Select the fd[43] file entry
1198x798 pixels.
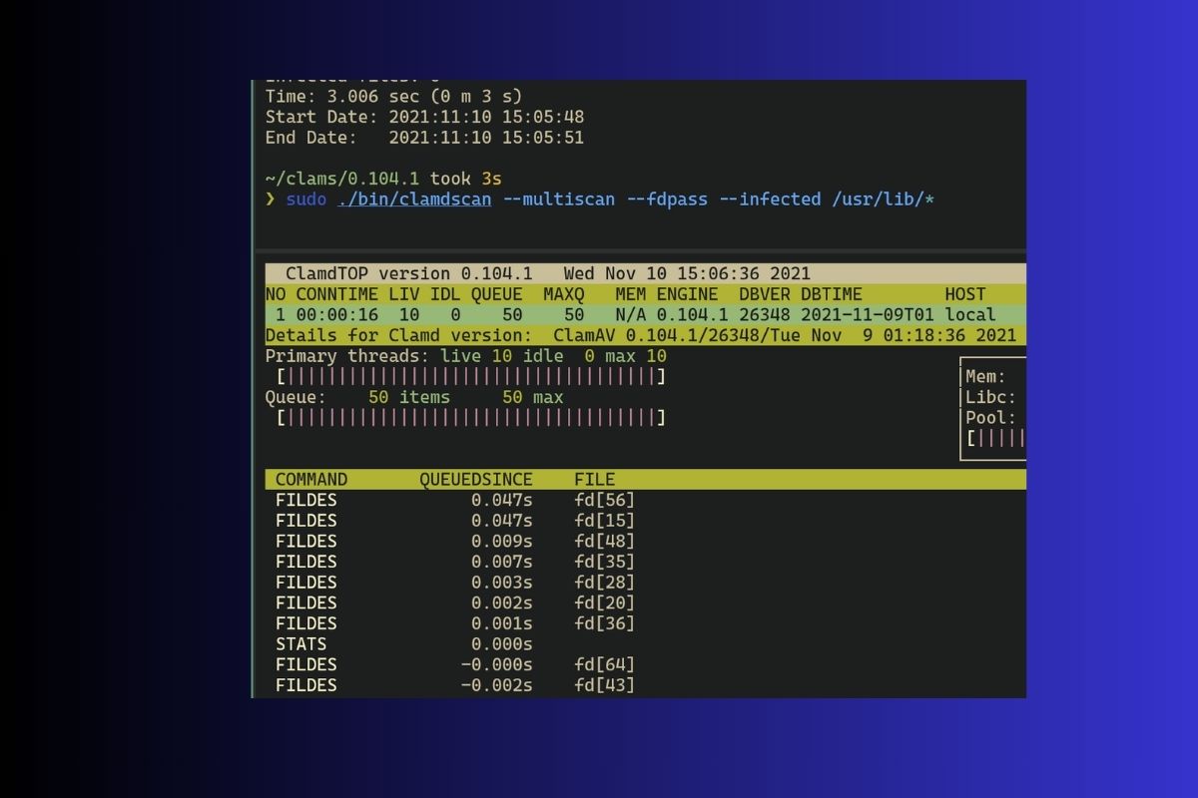pyautogui.click(x=604, y=685)
